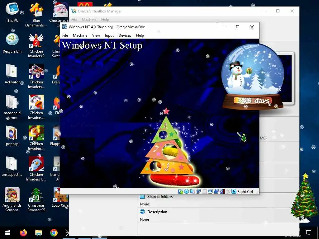The image size is (319, 239).
Task: Click the greyed-out USB indicator in VM status bar
Action: pyautogui.click(x=204, y=191)
